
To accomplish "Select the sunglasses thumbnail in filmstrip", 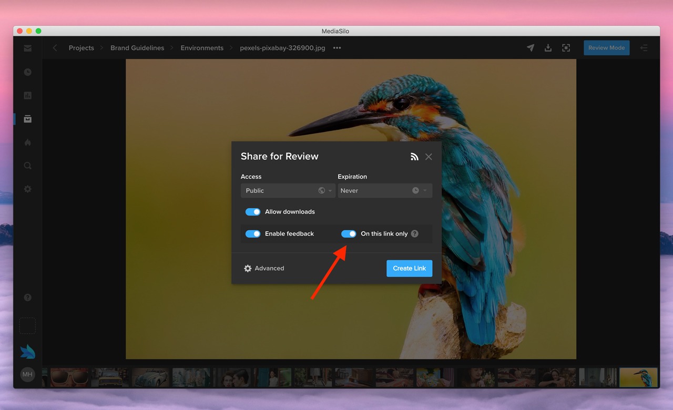I will tap(69, 377).
